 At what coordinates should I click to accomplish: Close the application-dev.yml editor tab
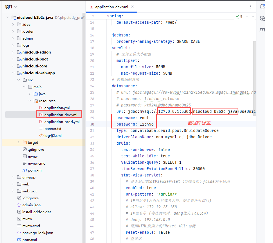(132, 7)
